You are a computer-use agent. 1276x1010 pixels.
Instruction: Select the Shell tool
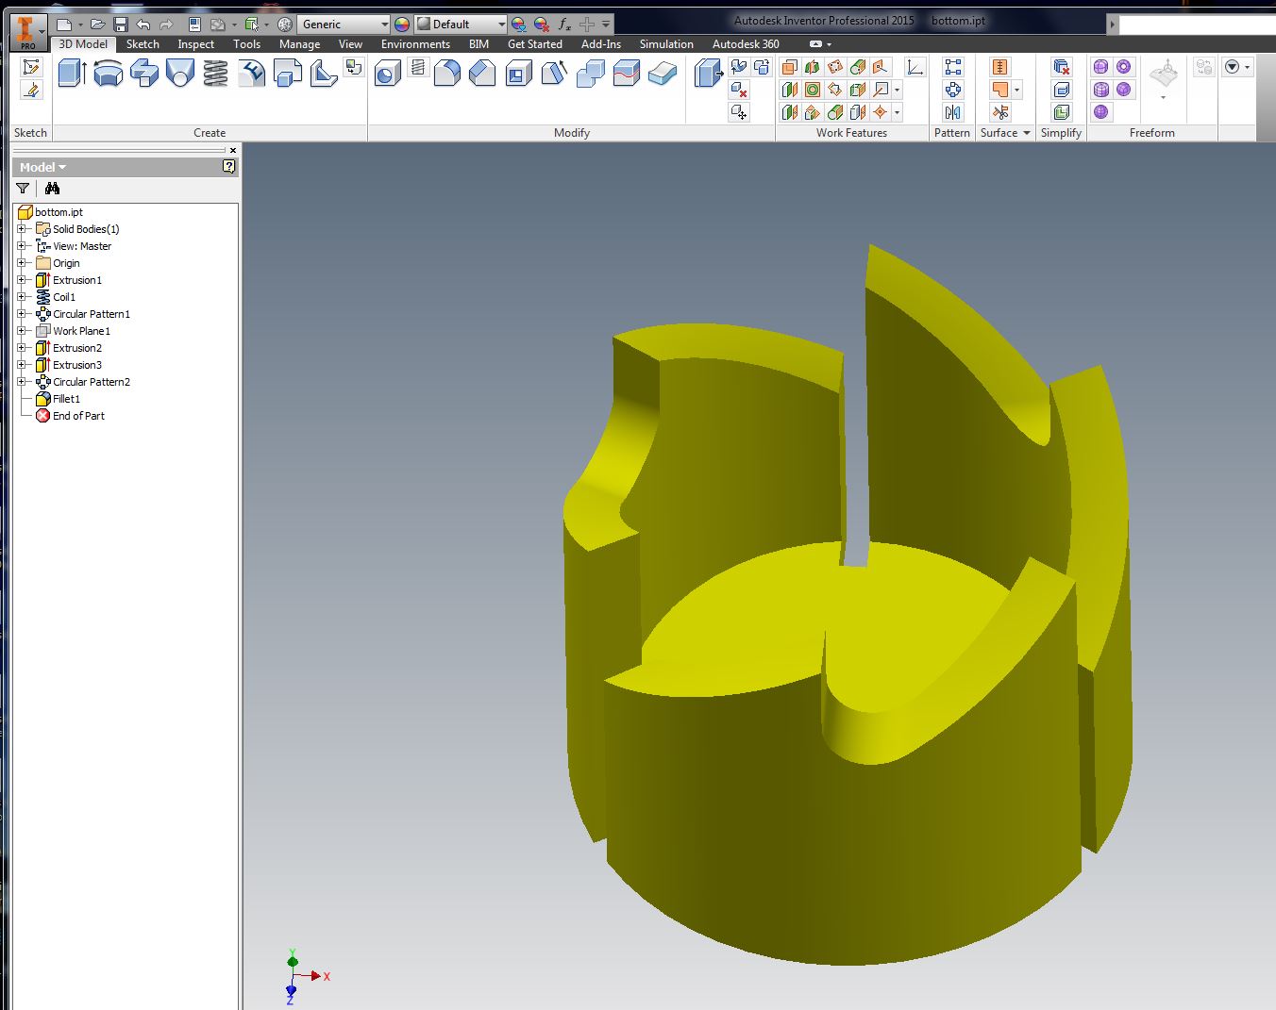(x=517, y=73)
